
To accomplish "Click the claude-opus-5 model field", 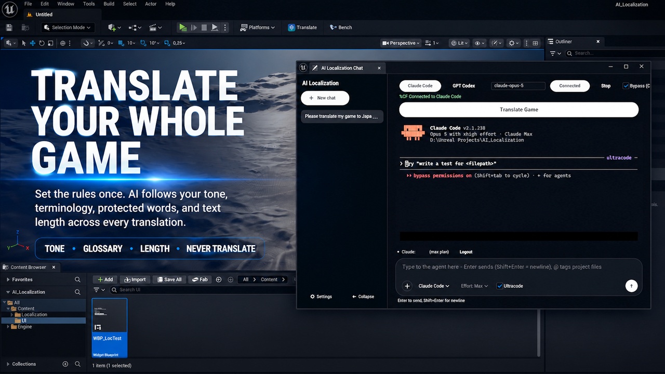I will coord(518,86).
